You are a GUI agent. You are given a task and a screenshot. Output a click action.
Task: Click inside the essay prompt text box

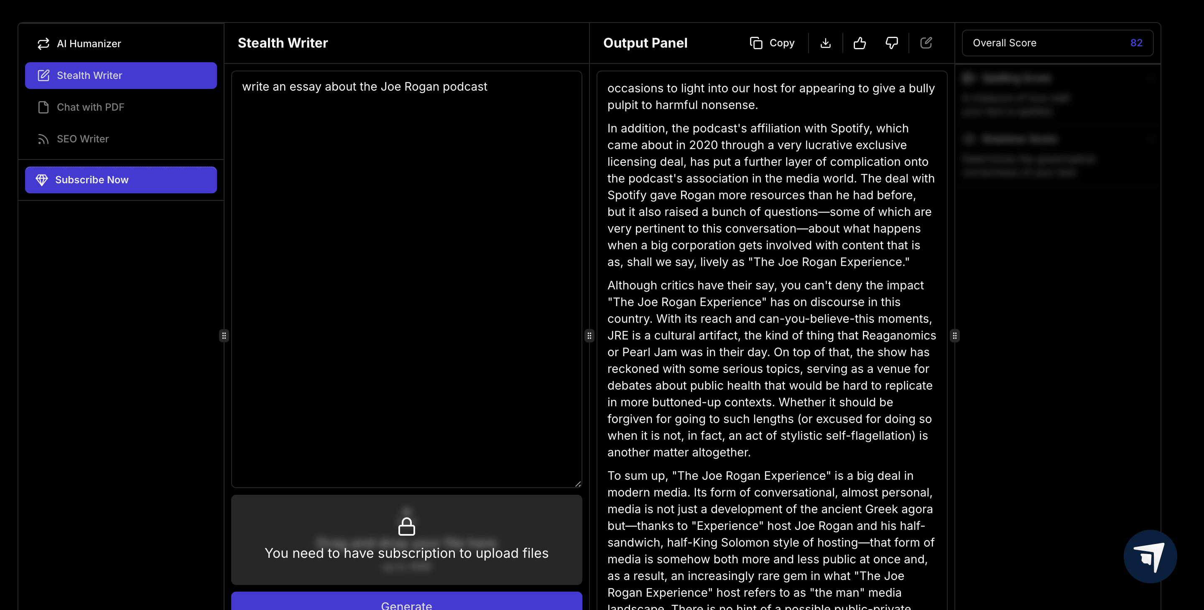[x=406, y=280]
